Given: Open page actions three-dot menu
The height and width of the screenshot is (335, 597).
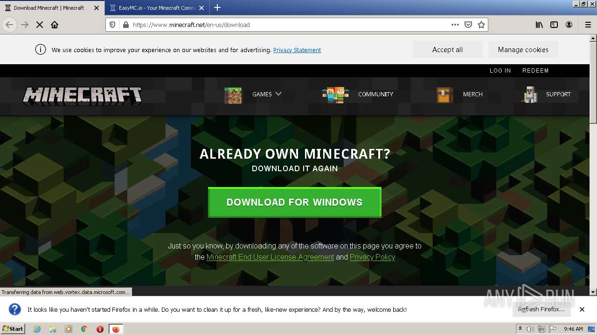Looking at the screenshot, I should (x=455, y=25).
